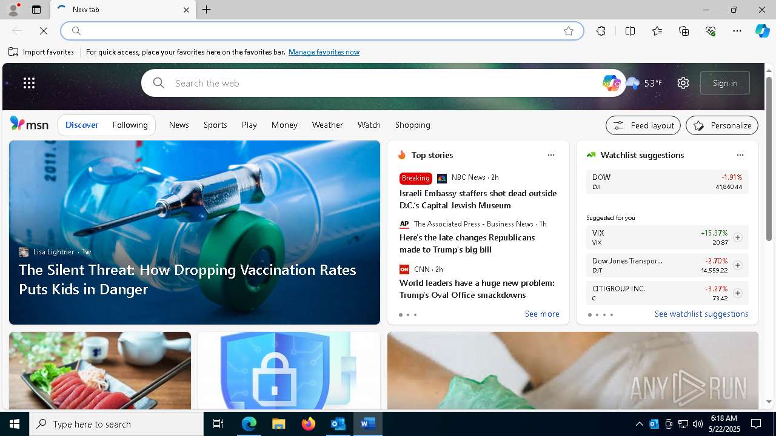776x436 pixels.
Task: Open the MSN app launcher grid
Action: pos(29,83)
